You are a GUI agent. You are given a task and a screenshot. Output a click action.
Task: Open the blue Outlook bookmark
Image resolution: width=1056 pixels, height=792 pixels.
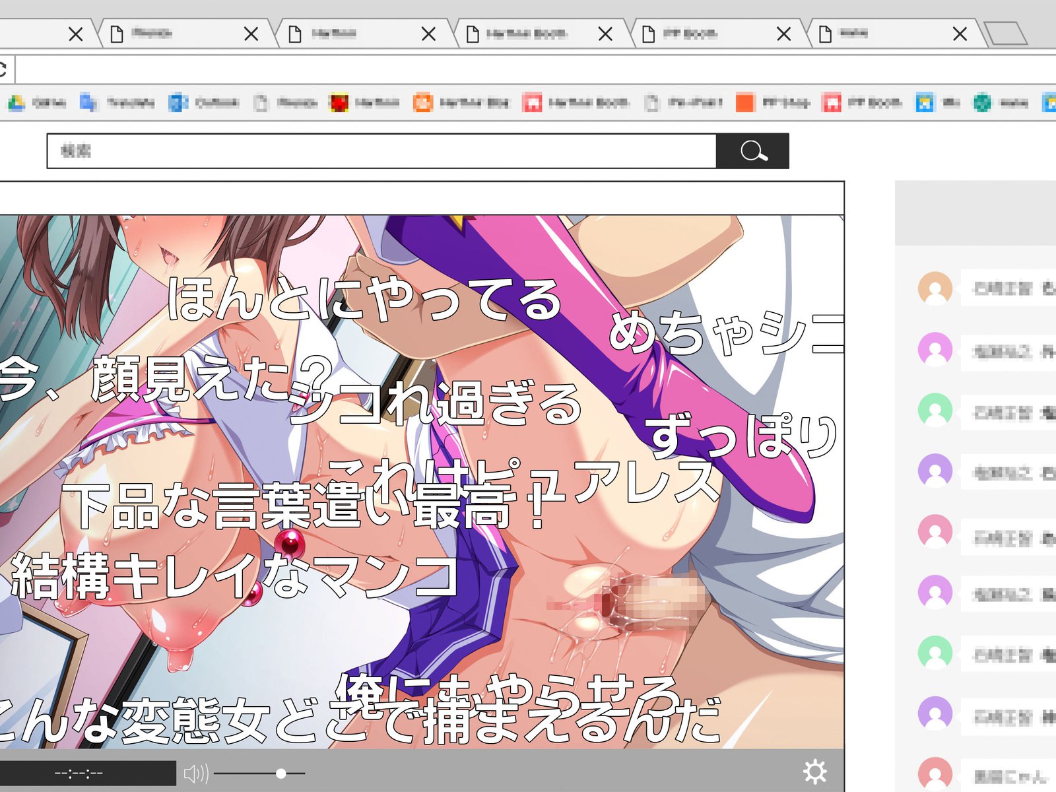[x=177, y=103]
